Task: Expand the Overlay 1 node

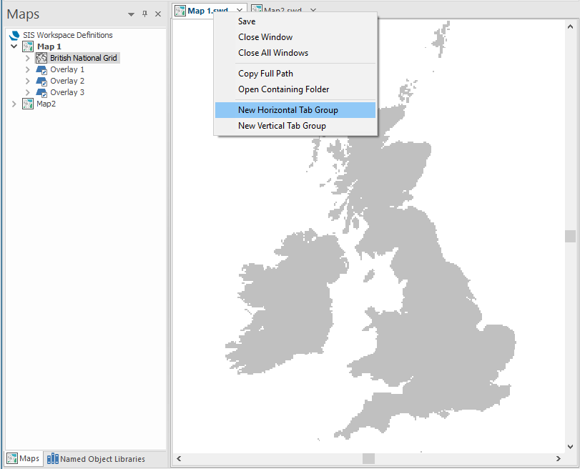Action: coord(28,69)
